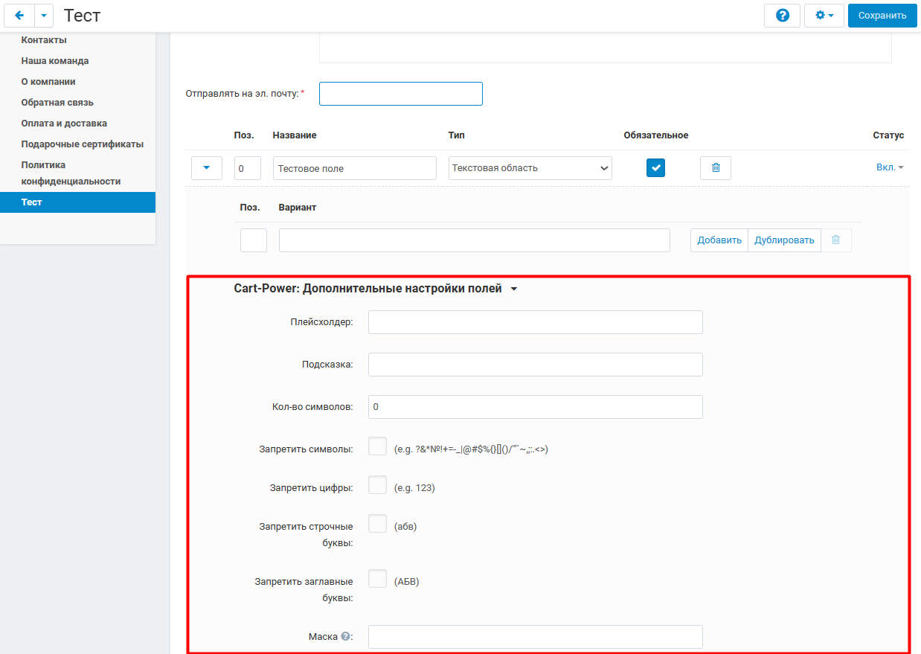
Task: Open the gear settings menu
Action: [824, 15]
